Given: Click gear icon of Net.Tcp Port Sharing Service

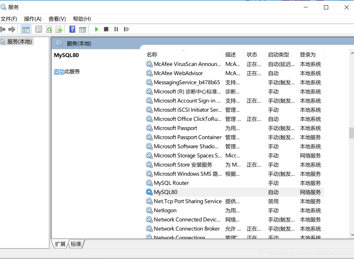Looking at the screenshot, I should coord(149,201).
